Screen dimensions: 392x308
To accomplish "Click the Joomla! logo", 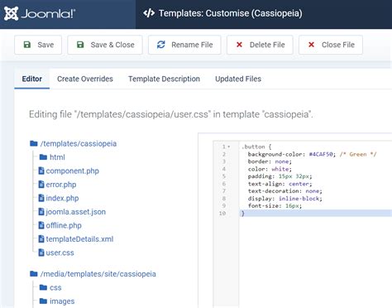I will coord(40,13).
